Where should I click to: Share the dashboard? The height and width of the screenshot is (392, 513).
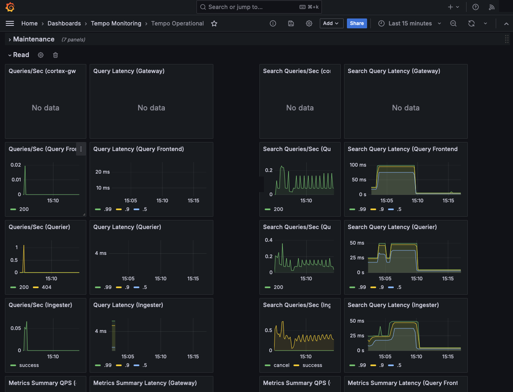(x=356, y=23)
